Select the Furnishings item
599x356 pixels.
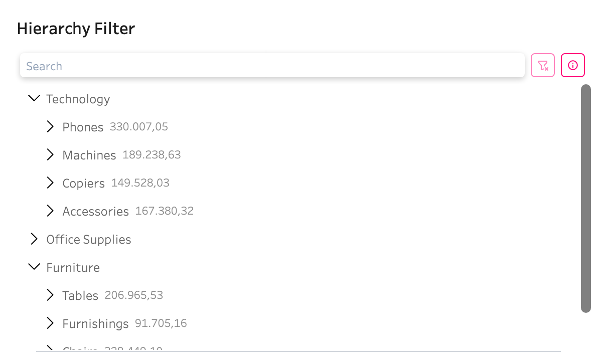[95, 324]
